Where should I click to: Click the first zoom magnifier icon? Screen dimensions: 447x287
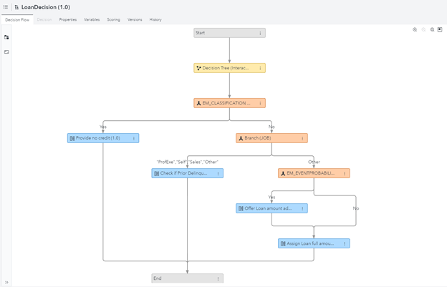pyautogui.click(x=415, y=29)
